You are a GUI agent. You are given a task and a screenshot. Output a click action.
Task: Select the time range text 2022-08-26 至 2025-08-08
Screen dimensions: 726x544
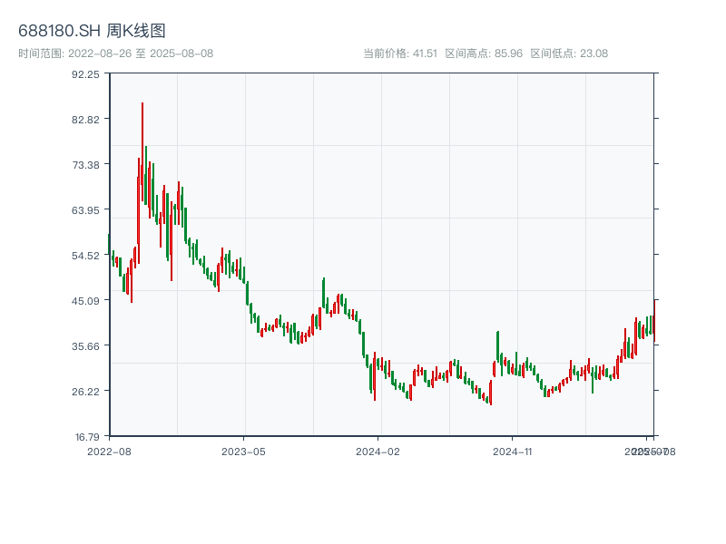pyautogui.click(x=141, y=53)
